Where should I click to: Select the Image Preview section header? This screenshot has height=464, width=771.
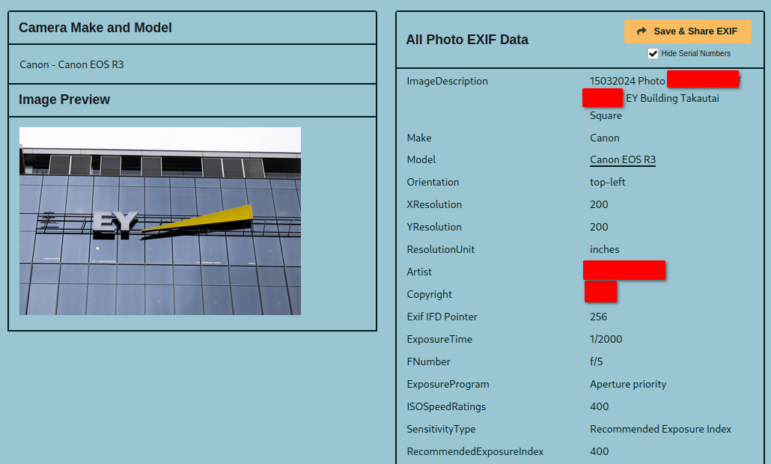(x=64, y=100)
